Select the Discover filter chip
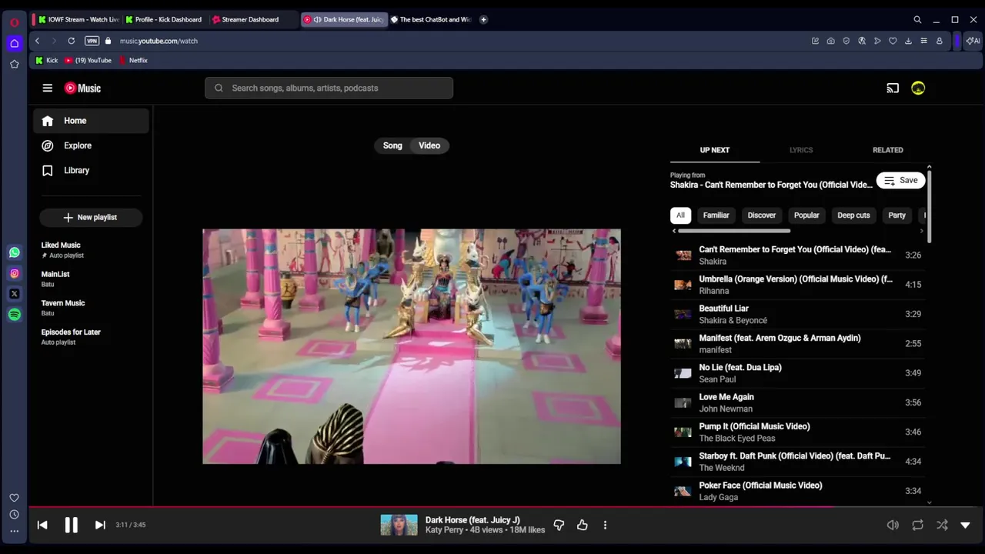The width and height of the screenshot is (985, 554). (x=762, y=215)
